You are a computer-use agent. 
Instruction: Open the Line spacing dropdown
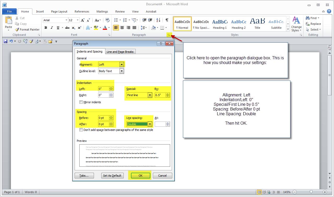150,124
